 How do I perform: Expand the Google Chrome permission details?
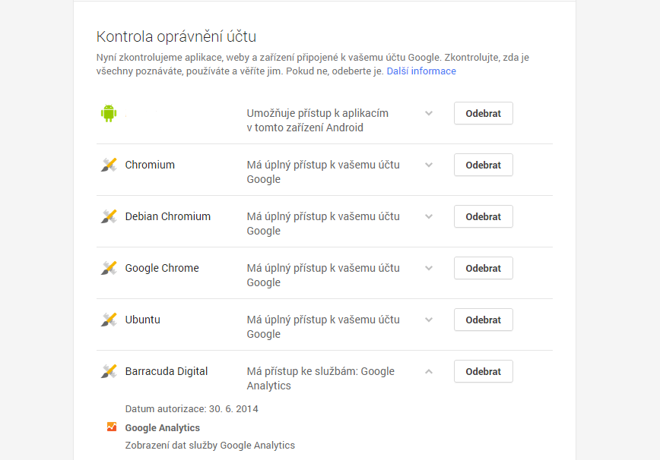[429, 268]
